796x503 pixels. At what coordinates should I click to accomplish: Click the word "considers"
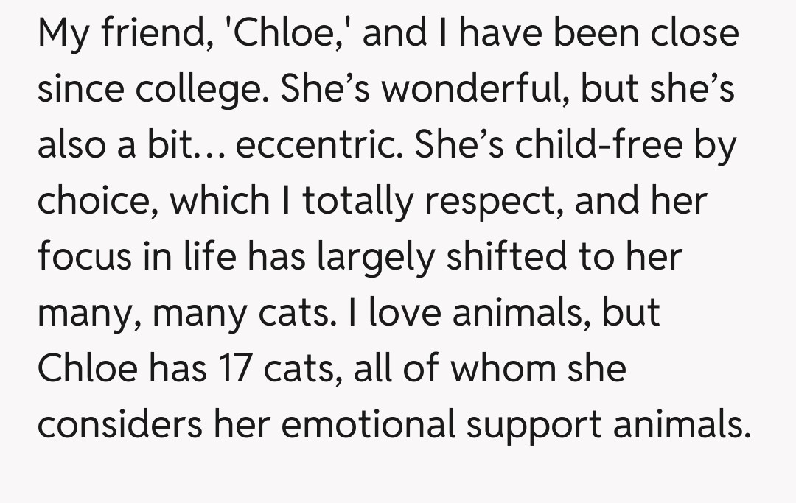[121, 424]
